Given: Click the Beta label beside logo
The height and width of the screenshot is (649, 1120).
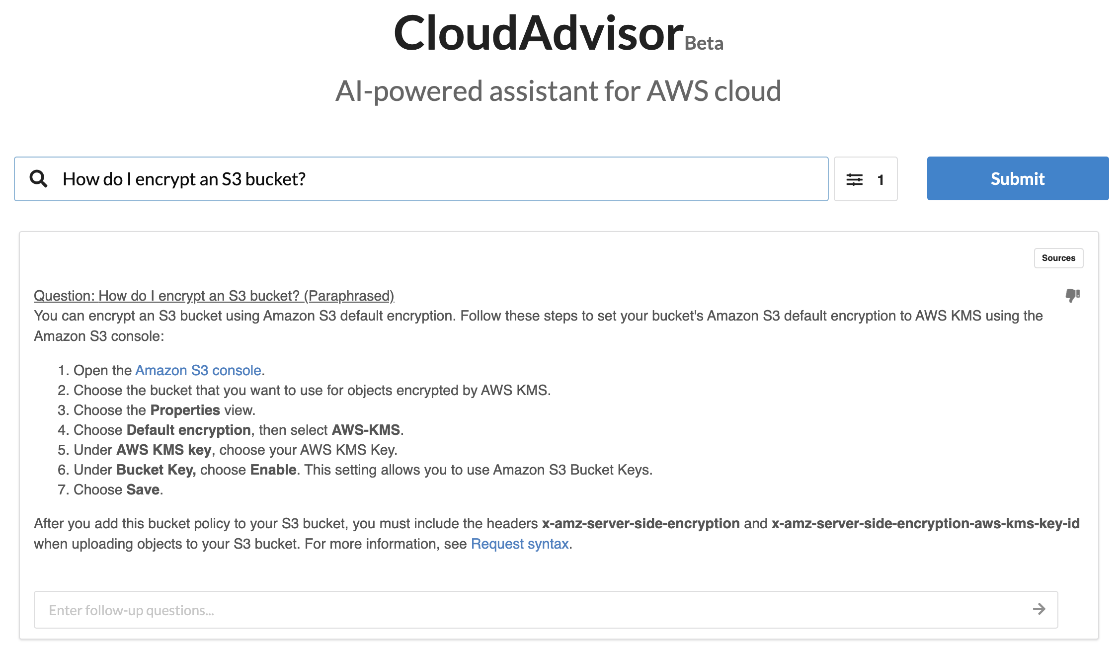Looking at the screenshot, I should [x=704, y=43].
